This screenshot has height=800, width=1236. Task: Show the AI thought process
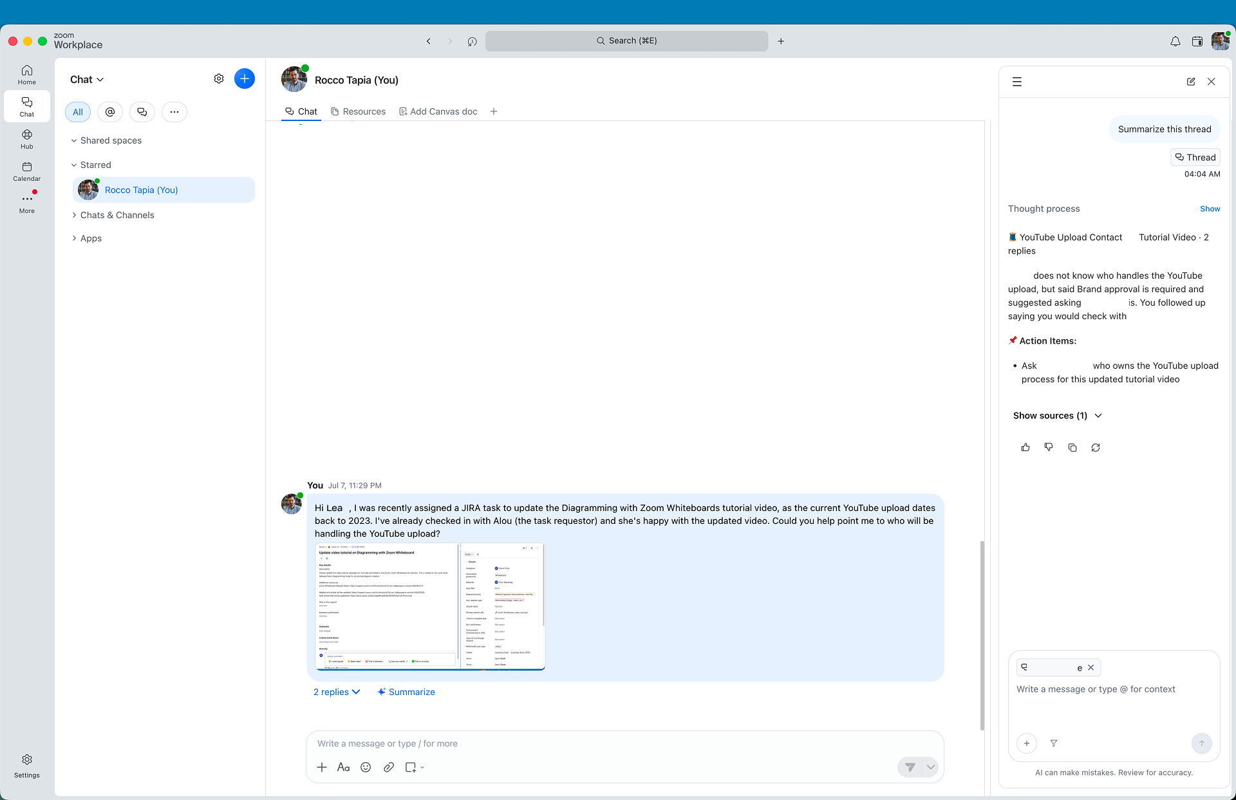[x=1210, y=209]
